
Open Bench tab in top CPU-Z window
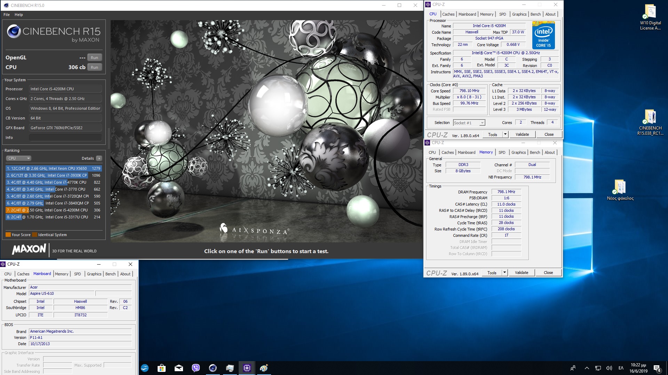point(535,14)
